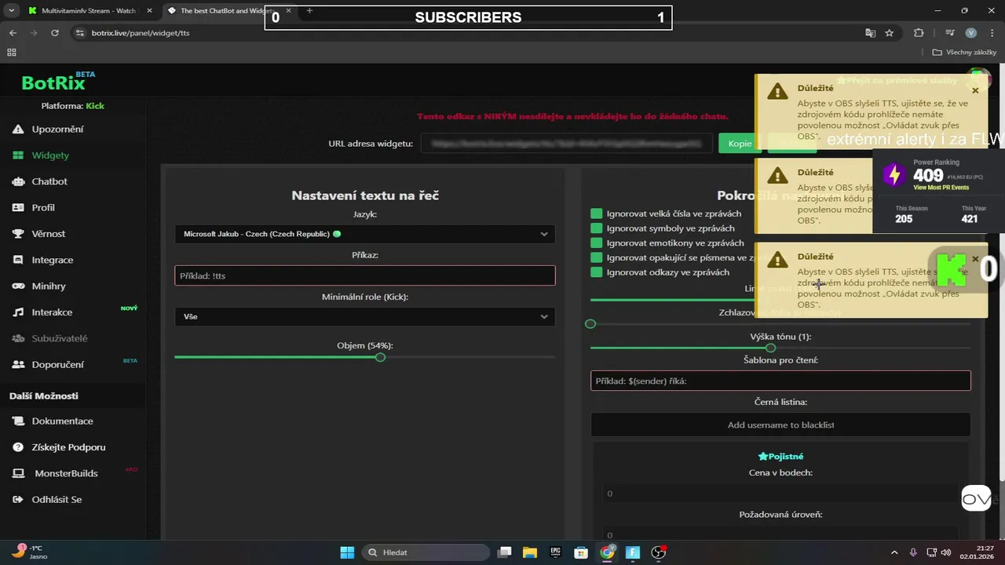Bookmark this page with the star icon
Screen dimensions: 1005x565
[890, 33]
